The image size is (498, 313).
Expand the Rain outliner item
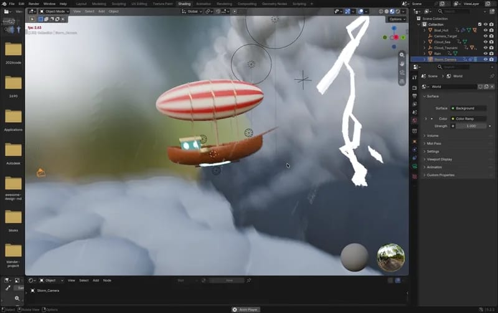coord(425,54)
